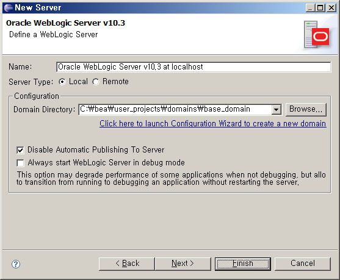Screen dimensions: 340x280
Task: Minimize the New Server window
Action: pos(310,8)
